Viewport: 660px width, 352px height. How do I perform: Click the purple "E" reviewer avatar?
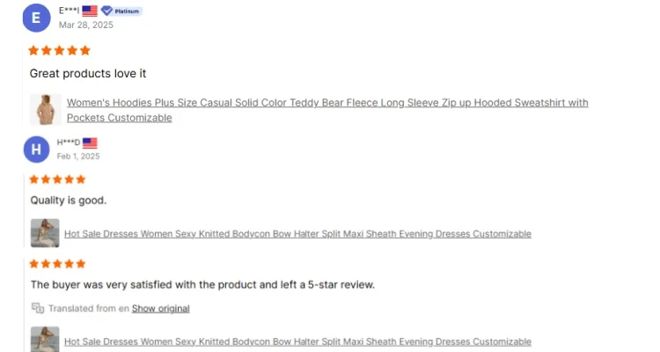(36, 17)
